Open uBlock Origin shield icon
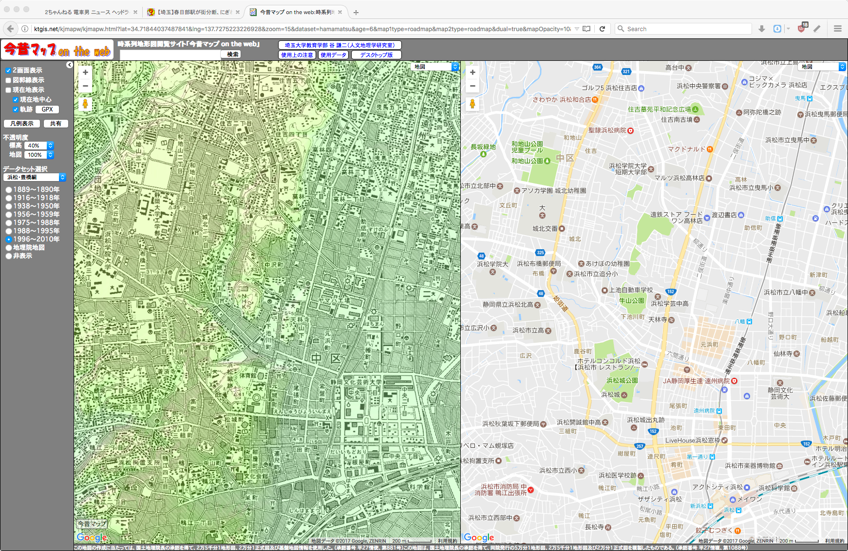Viewport: 848px width, 551px height. click(802, 28)
